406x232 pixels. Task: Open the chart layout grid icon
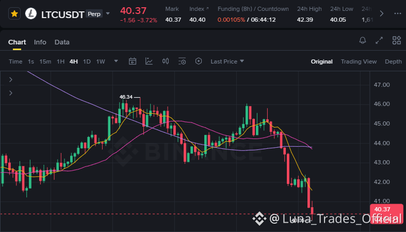[x=396, y=40]
